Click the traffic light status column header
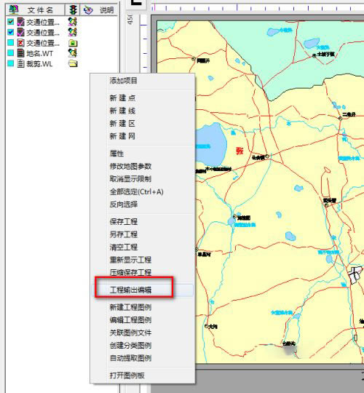The height and width of the screenshot is (393, 364). pos(73,10)
